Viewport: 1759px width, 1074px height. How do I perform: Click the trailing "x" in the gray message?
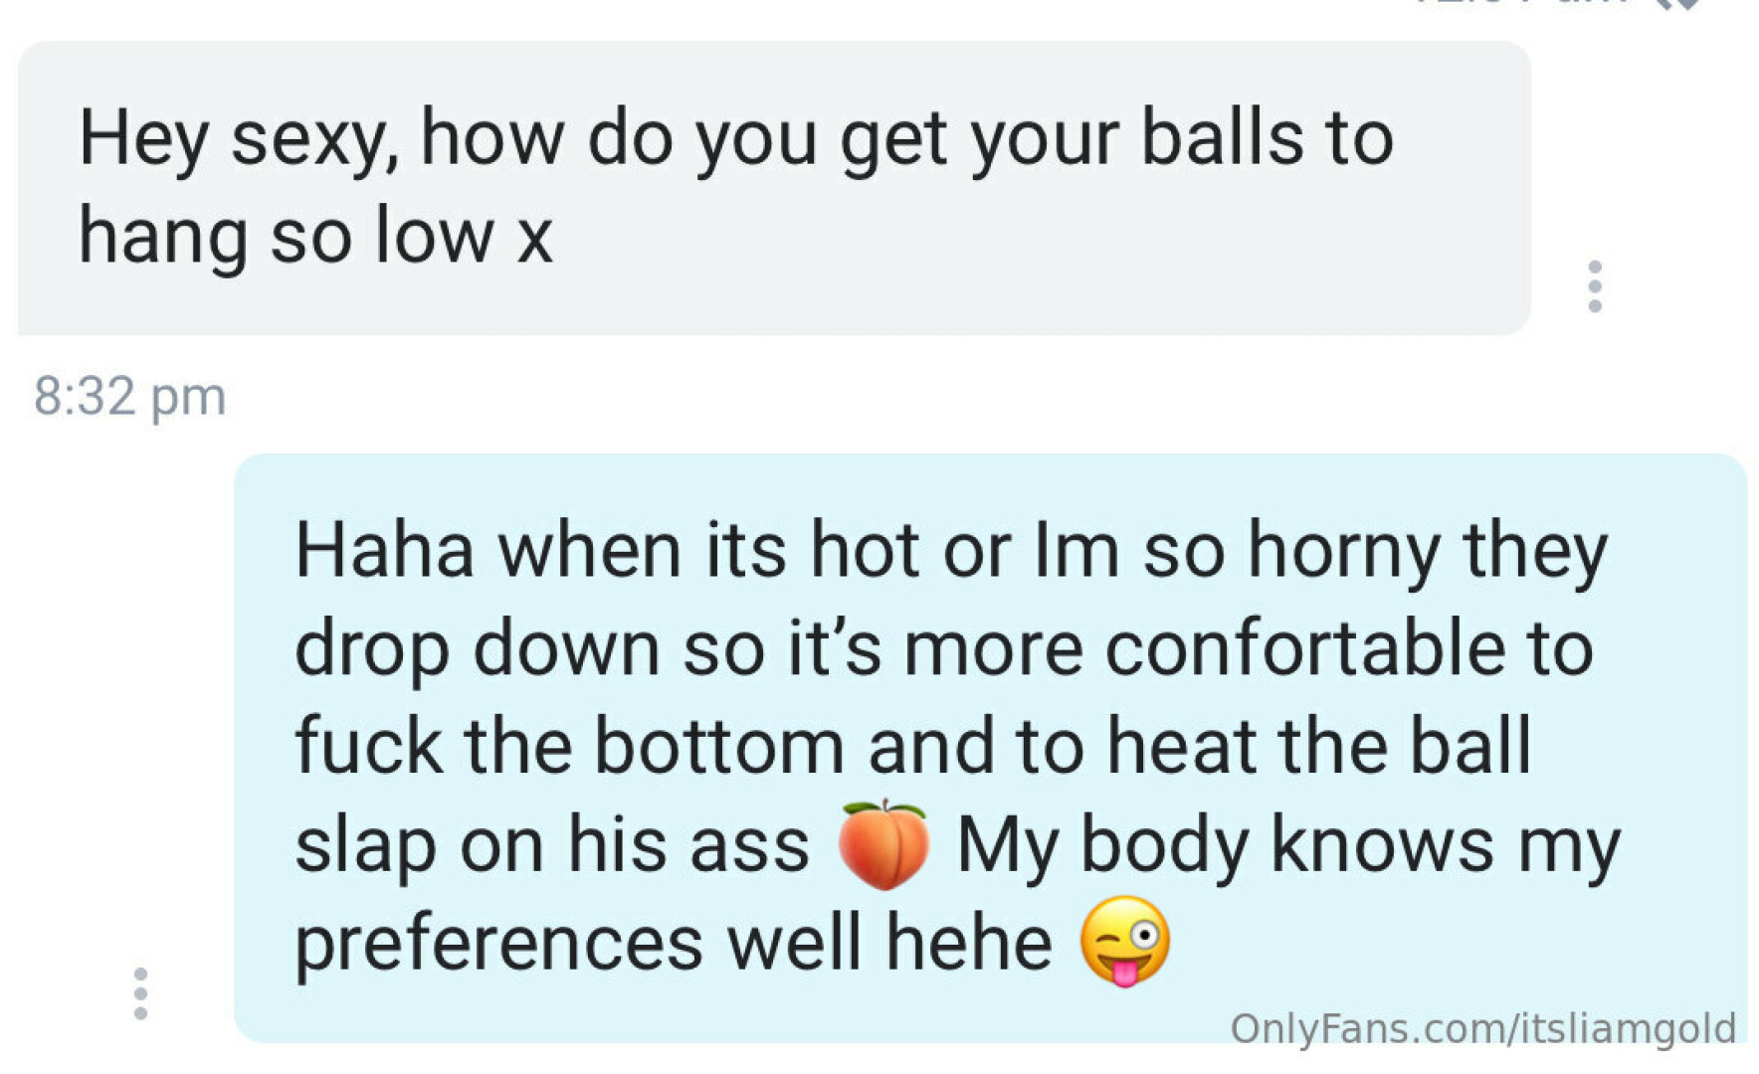(534, 241)
